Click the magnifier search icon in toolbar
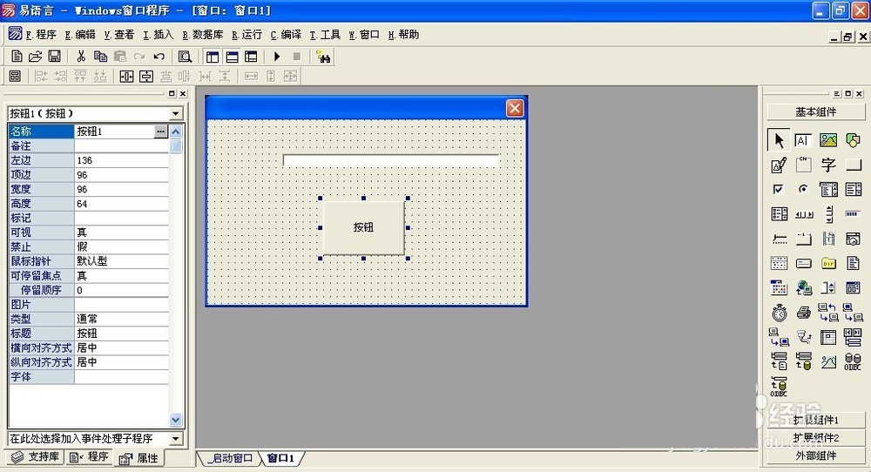The height and width of the screenshot is (472, 871). 185,57
